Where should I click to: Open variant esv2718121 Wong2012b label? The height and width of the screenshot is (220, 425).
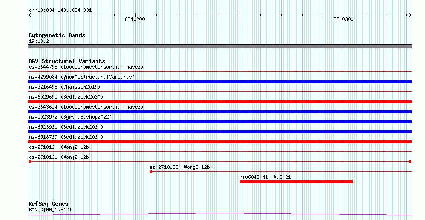tap(60, 157)
